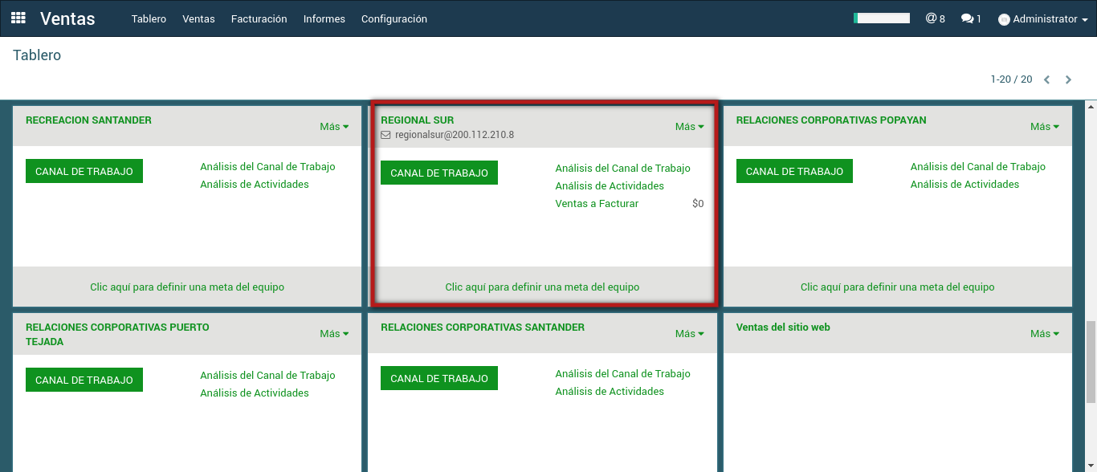The width and height of the screenshot is (1097, 472).
Task: Open the @ mentions inbox counter
Action: (935, 18)
